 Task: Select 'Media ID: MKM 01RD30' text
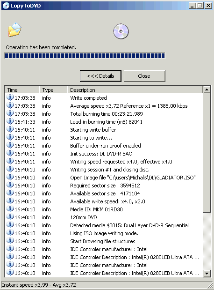pyautogui.click(x=96, y=209)
